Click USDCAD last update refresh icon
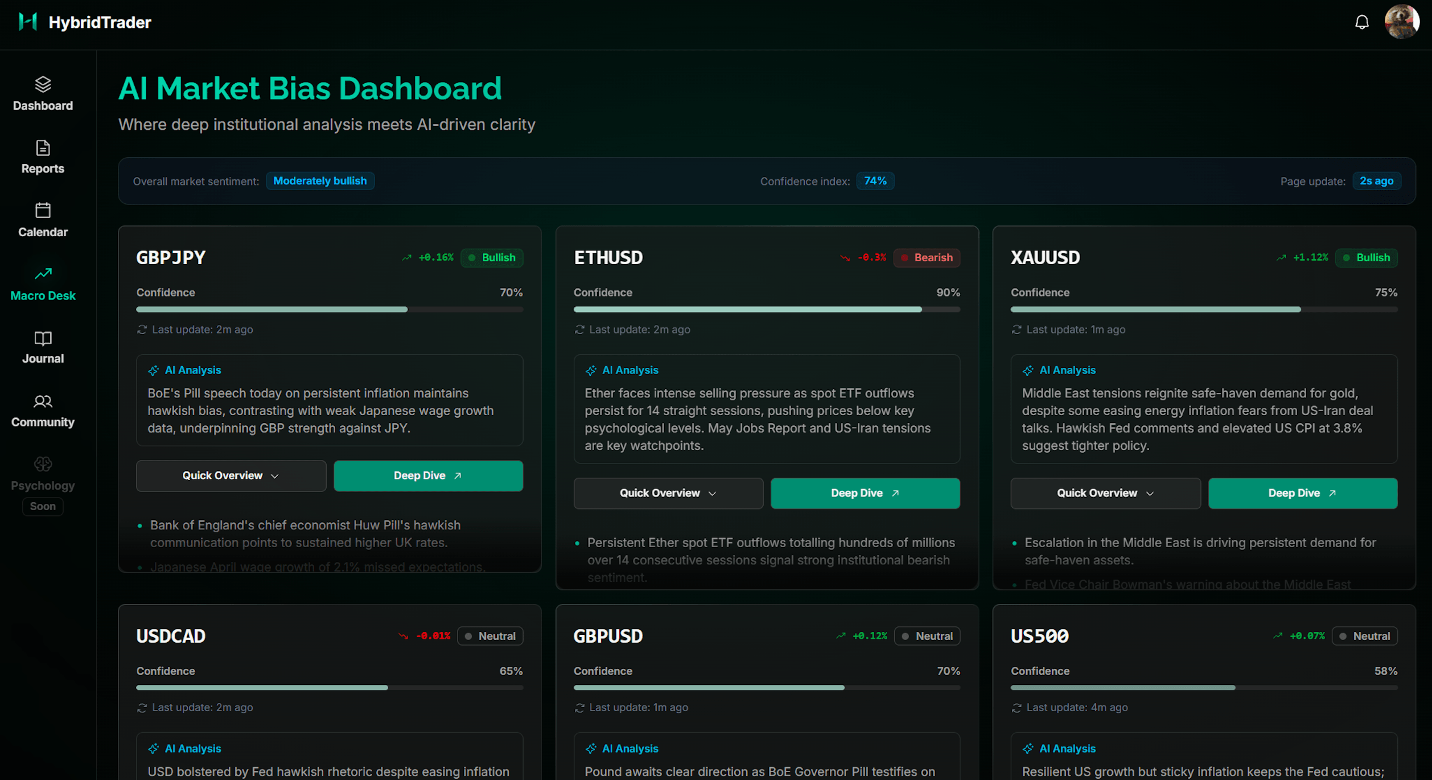Screen dimensions: 1432x780 click(142, 708)
